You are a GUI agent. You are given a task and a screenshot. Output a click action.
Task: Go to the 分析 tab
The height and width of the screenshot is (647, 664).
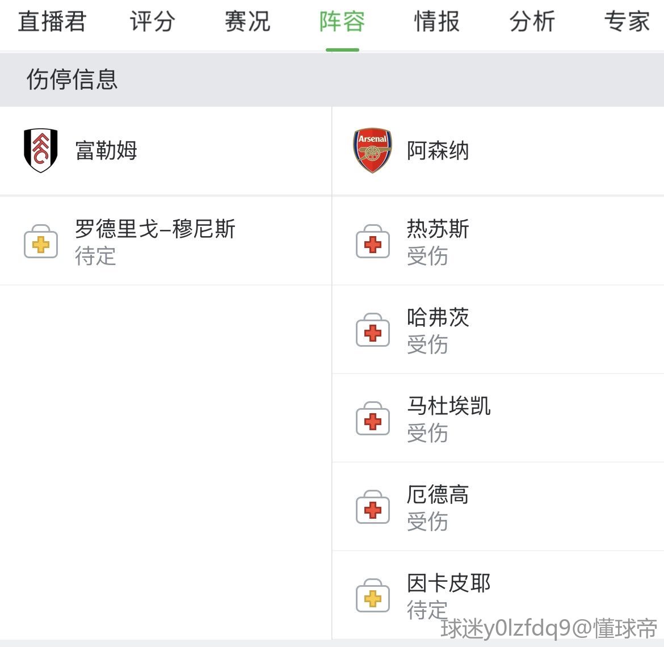532,22
